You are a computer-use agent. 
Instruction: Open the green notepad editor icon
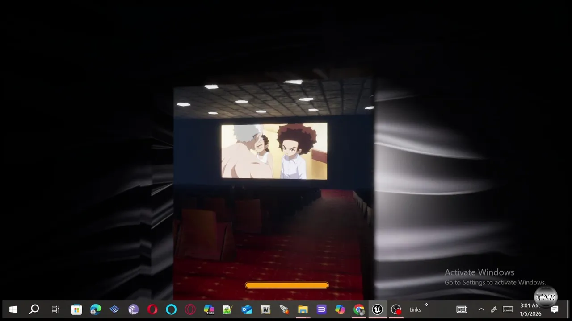click(228, 309)
